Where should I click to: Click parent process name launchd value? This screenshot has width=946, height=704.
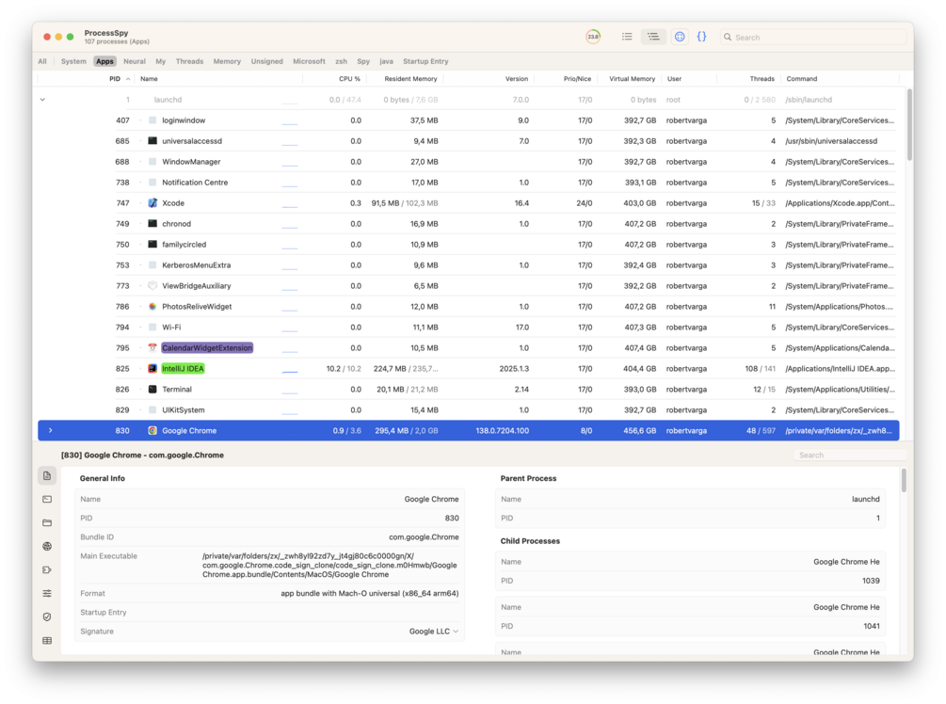coord(865,500)
